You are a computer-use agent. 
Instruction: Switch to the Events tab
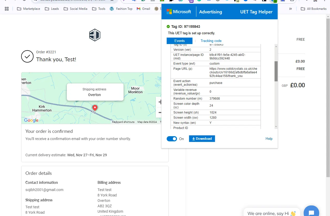(180, 41)
